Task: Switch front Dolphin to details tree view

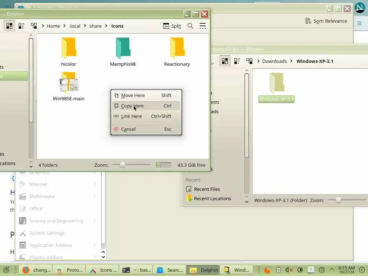Action: [x=34, y=26]
